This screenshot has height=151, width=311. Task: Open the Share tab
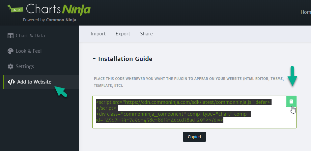tap(146, 34)
